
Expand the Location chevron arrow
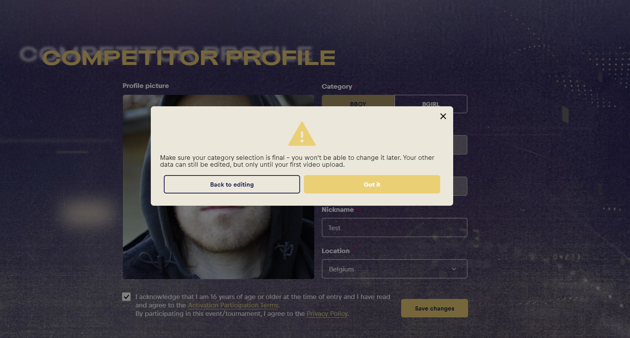[454, 269]
